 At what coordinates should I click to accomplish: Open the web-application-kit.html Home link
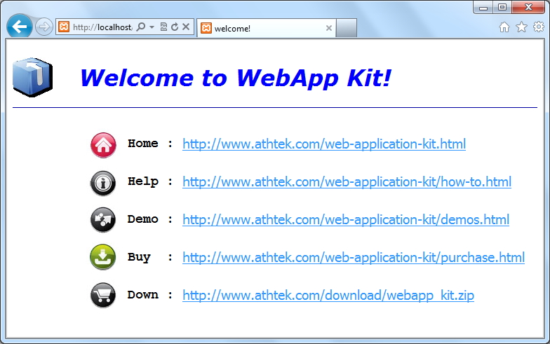coord(323,144)
